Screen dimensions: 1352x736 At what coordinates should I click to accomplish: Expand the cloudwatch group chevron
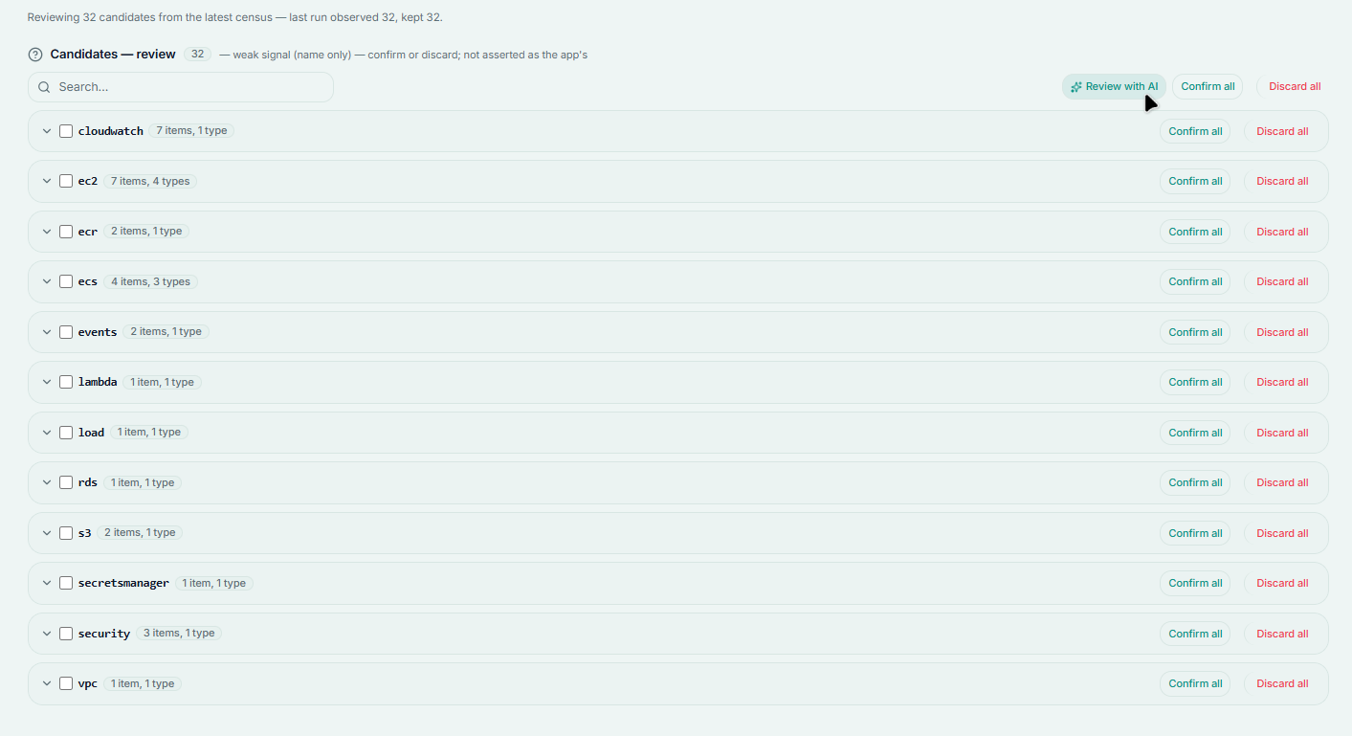(x=47, y=131)
